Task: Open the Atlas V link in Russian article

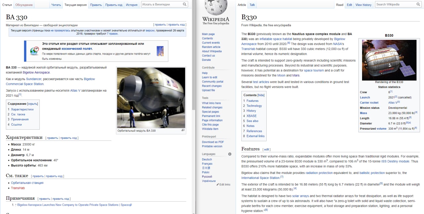Action: pyautogui.click(x=76, y=91)
